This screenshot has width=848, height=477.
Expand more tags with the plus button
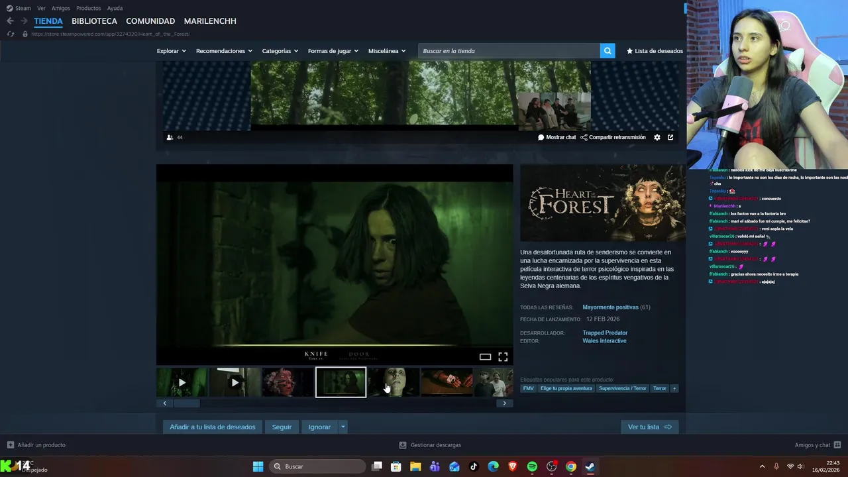tap(674, 388)
